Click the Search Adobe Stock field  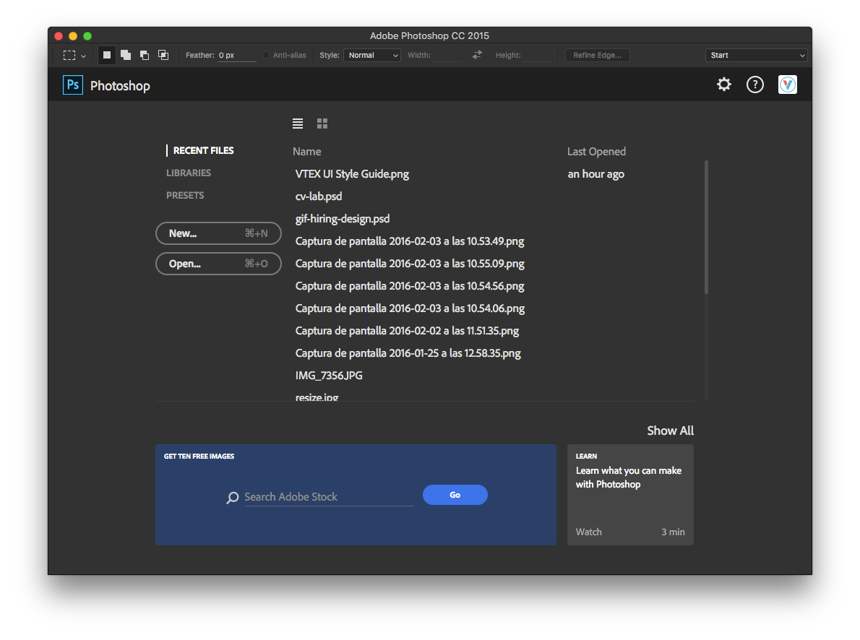tap(329, 497)
